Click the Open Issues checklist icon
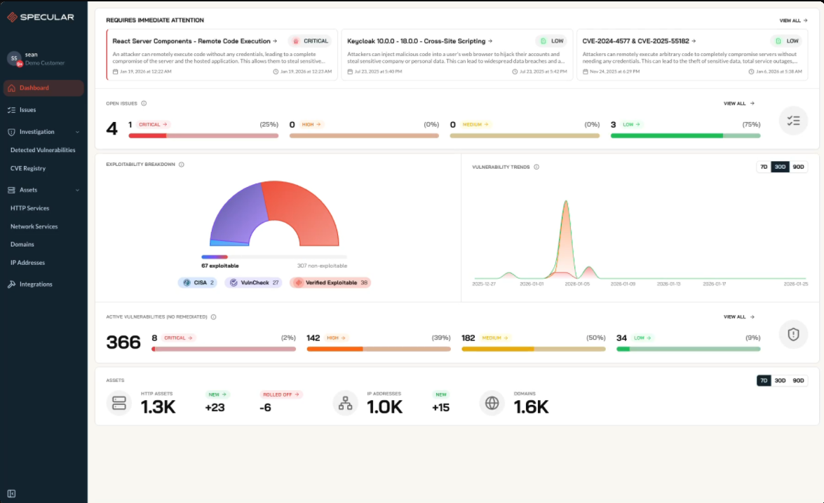The width and height of the screenshot is (824, 503). pyautogui.click(x=793, y=120)
